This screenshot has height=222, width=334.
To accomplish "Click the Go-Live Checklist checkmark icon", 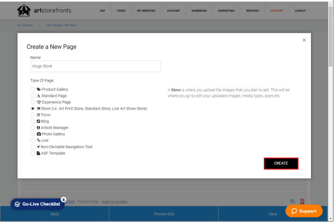I will [18, 204].
